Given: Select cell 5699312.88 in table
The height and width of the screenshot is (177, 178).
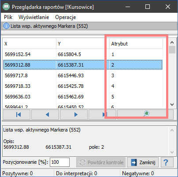Looking at the screenshot, I should point(30,65).
